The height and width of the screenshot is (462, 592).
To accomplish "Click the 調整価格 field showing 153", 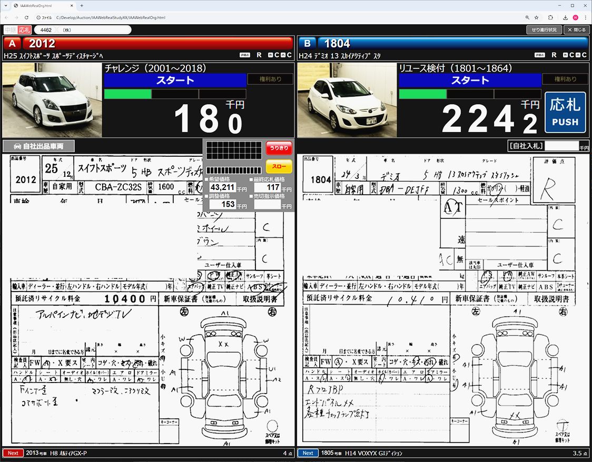I will coord(222,204).
